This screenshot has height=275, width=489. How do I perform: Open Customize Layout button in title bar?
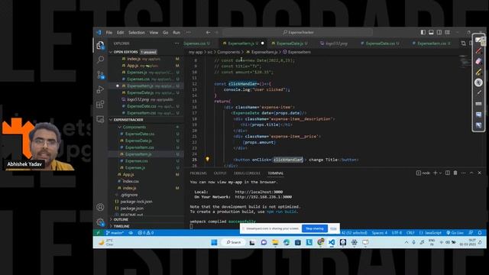[447, 32]
